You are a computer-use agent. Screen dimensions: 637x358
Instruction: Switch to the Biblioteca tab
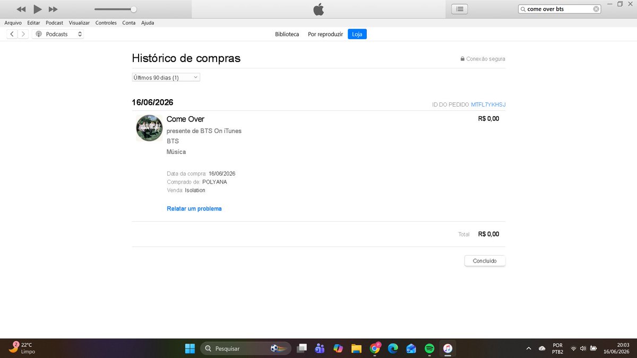(x=287, y=34)
